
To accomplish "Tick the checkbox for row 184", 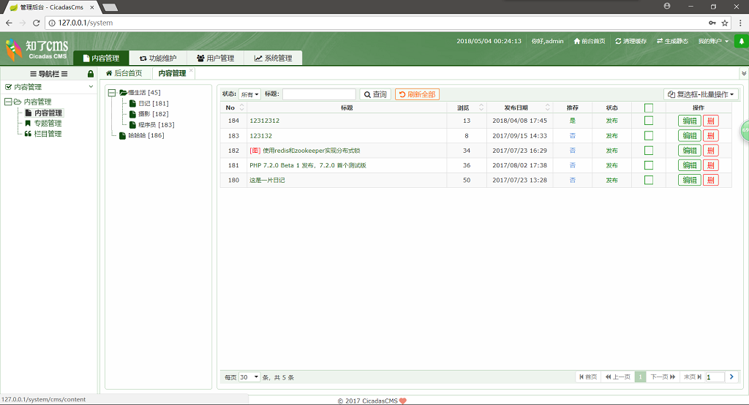I will coord(649,121).
